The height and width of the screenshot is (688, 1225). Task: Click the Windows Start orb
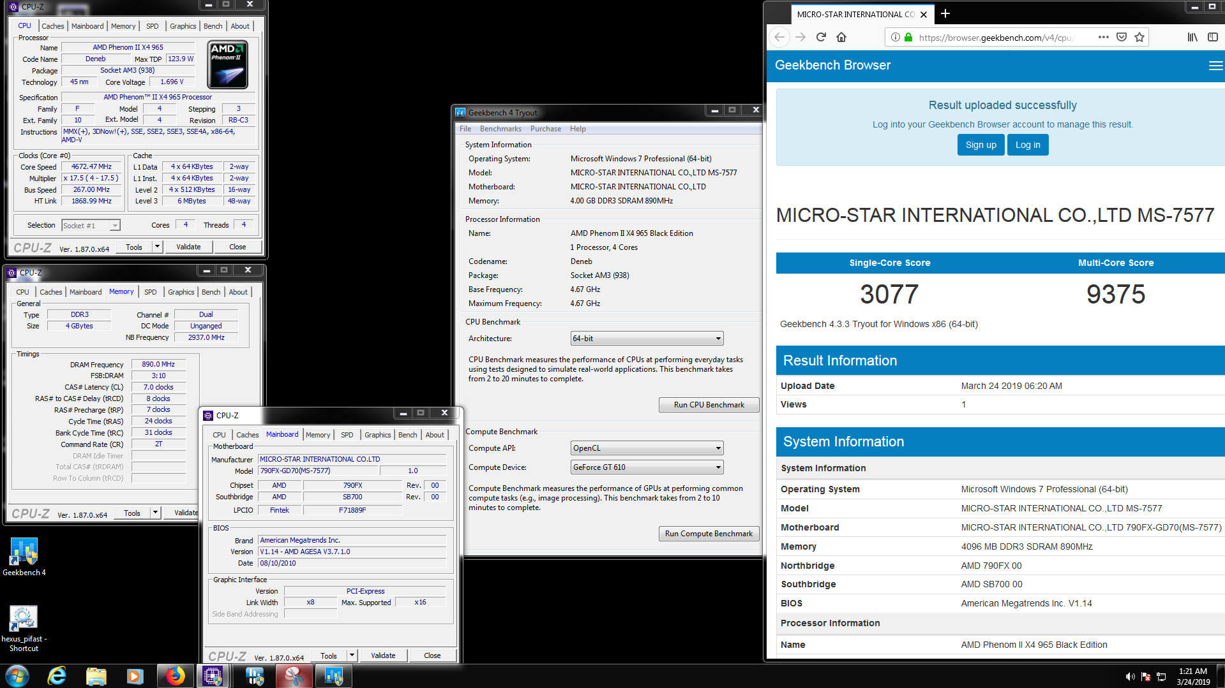click(17, 676)
